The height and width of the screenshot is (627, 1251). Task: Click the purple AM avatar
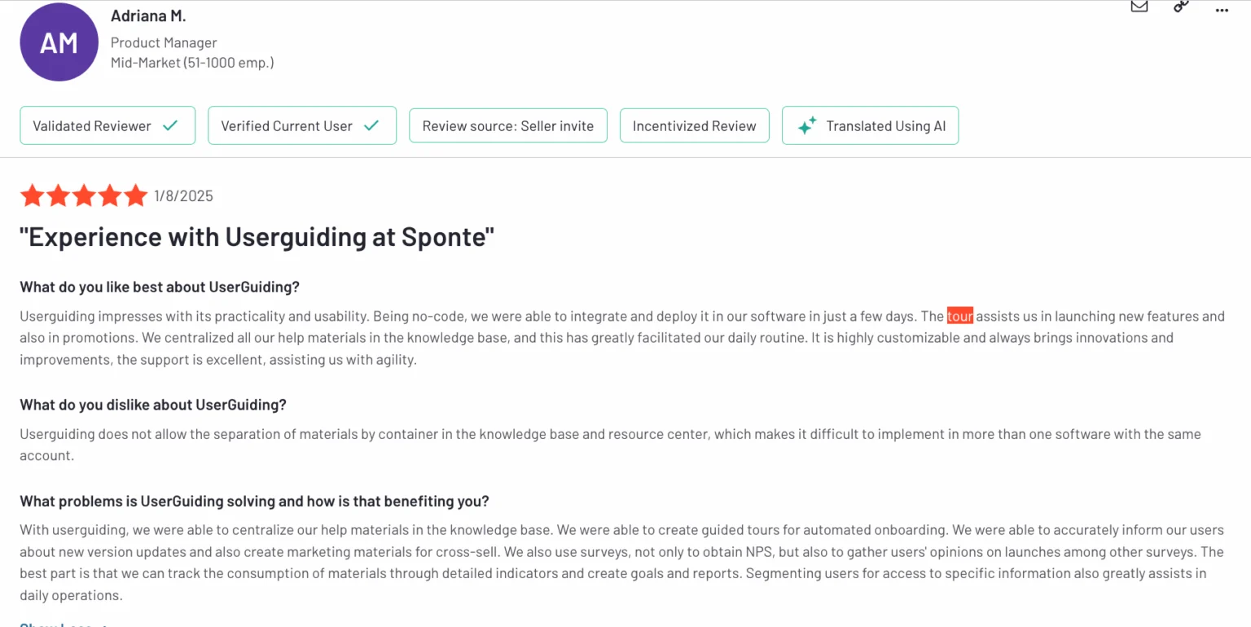[x=59, y=42]
